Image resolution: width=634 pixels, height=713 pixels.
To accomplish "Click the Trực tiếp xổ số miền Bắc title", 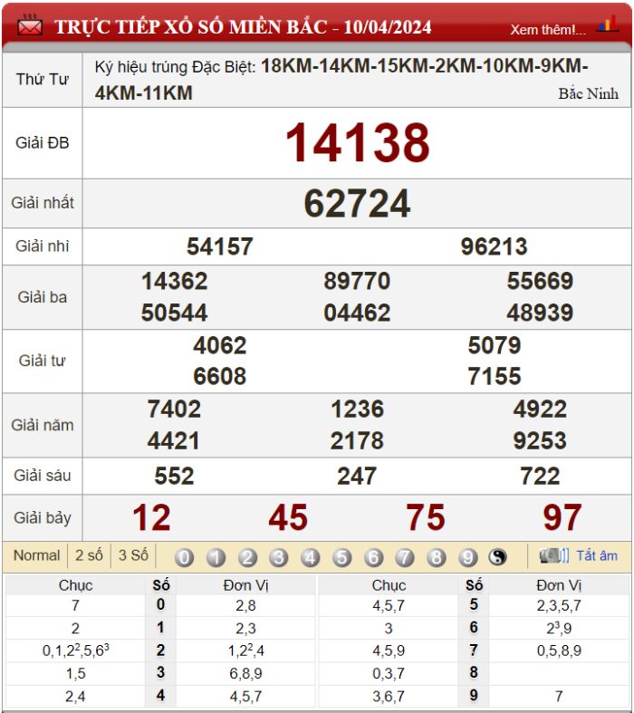I will (243, 27).
